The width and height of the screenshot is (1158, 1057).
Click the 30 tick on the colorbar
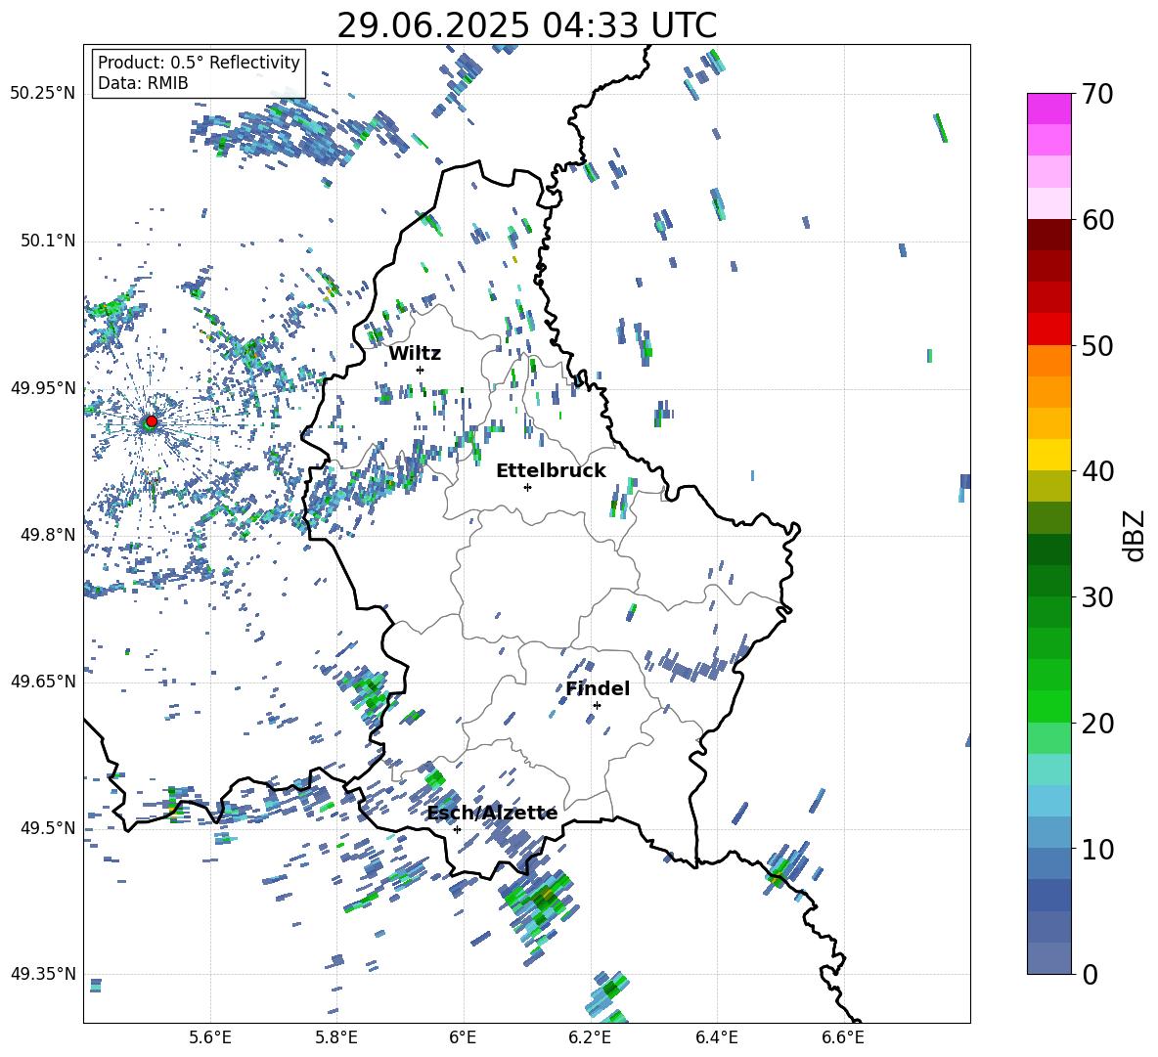(x=1096, y=596)
